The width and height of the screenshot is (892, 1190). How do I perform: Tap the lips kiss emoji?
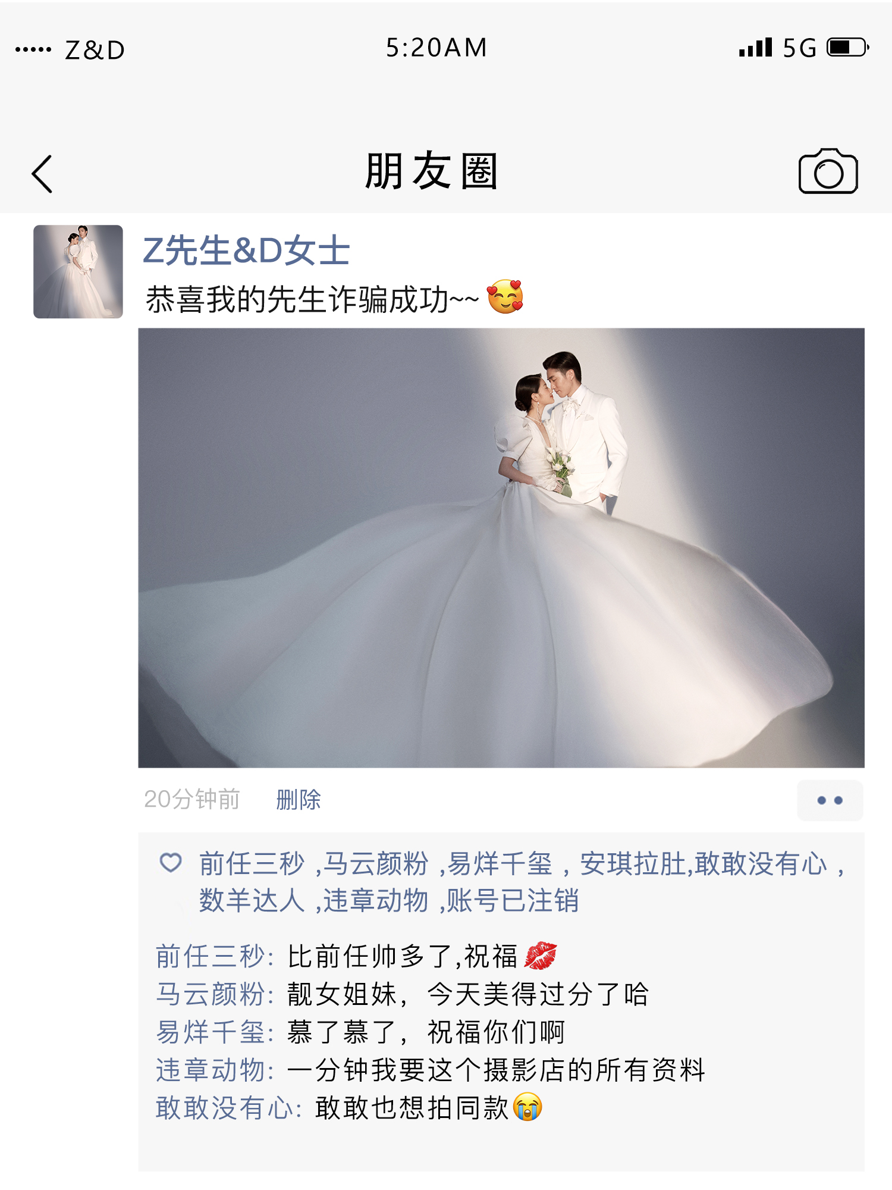pyautogui.click(x=540, y=956)
